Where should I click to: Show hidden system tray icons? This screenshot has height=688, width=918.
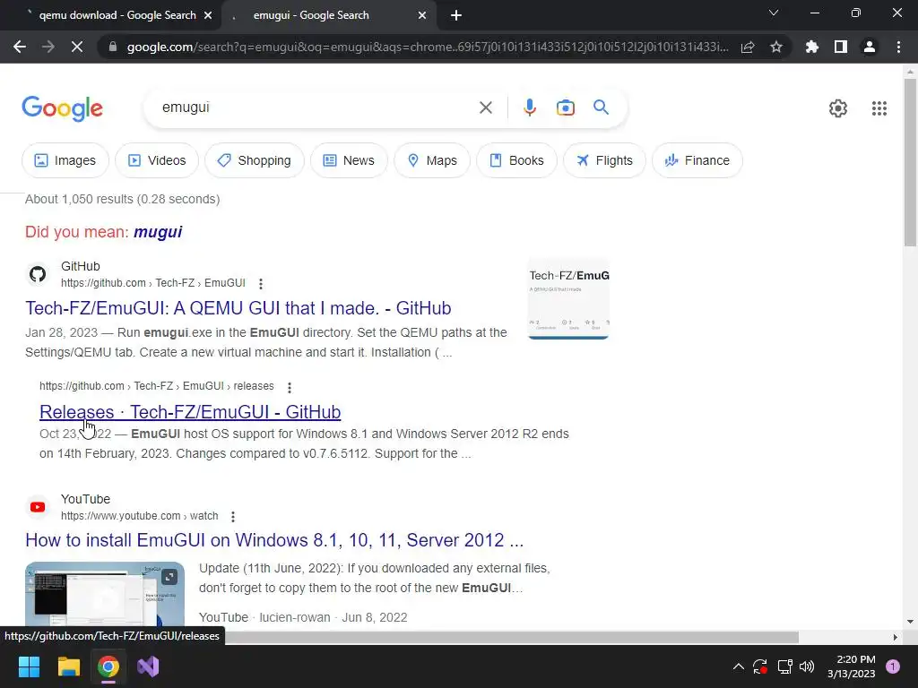tap(739, 666)
